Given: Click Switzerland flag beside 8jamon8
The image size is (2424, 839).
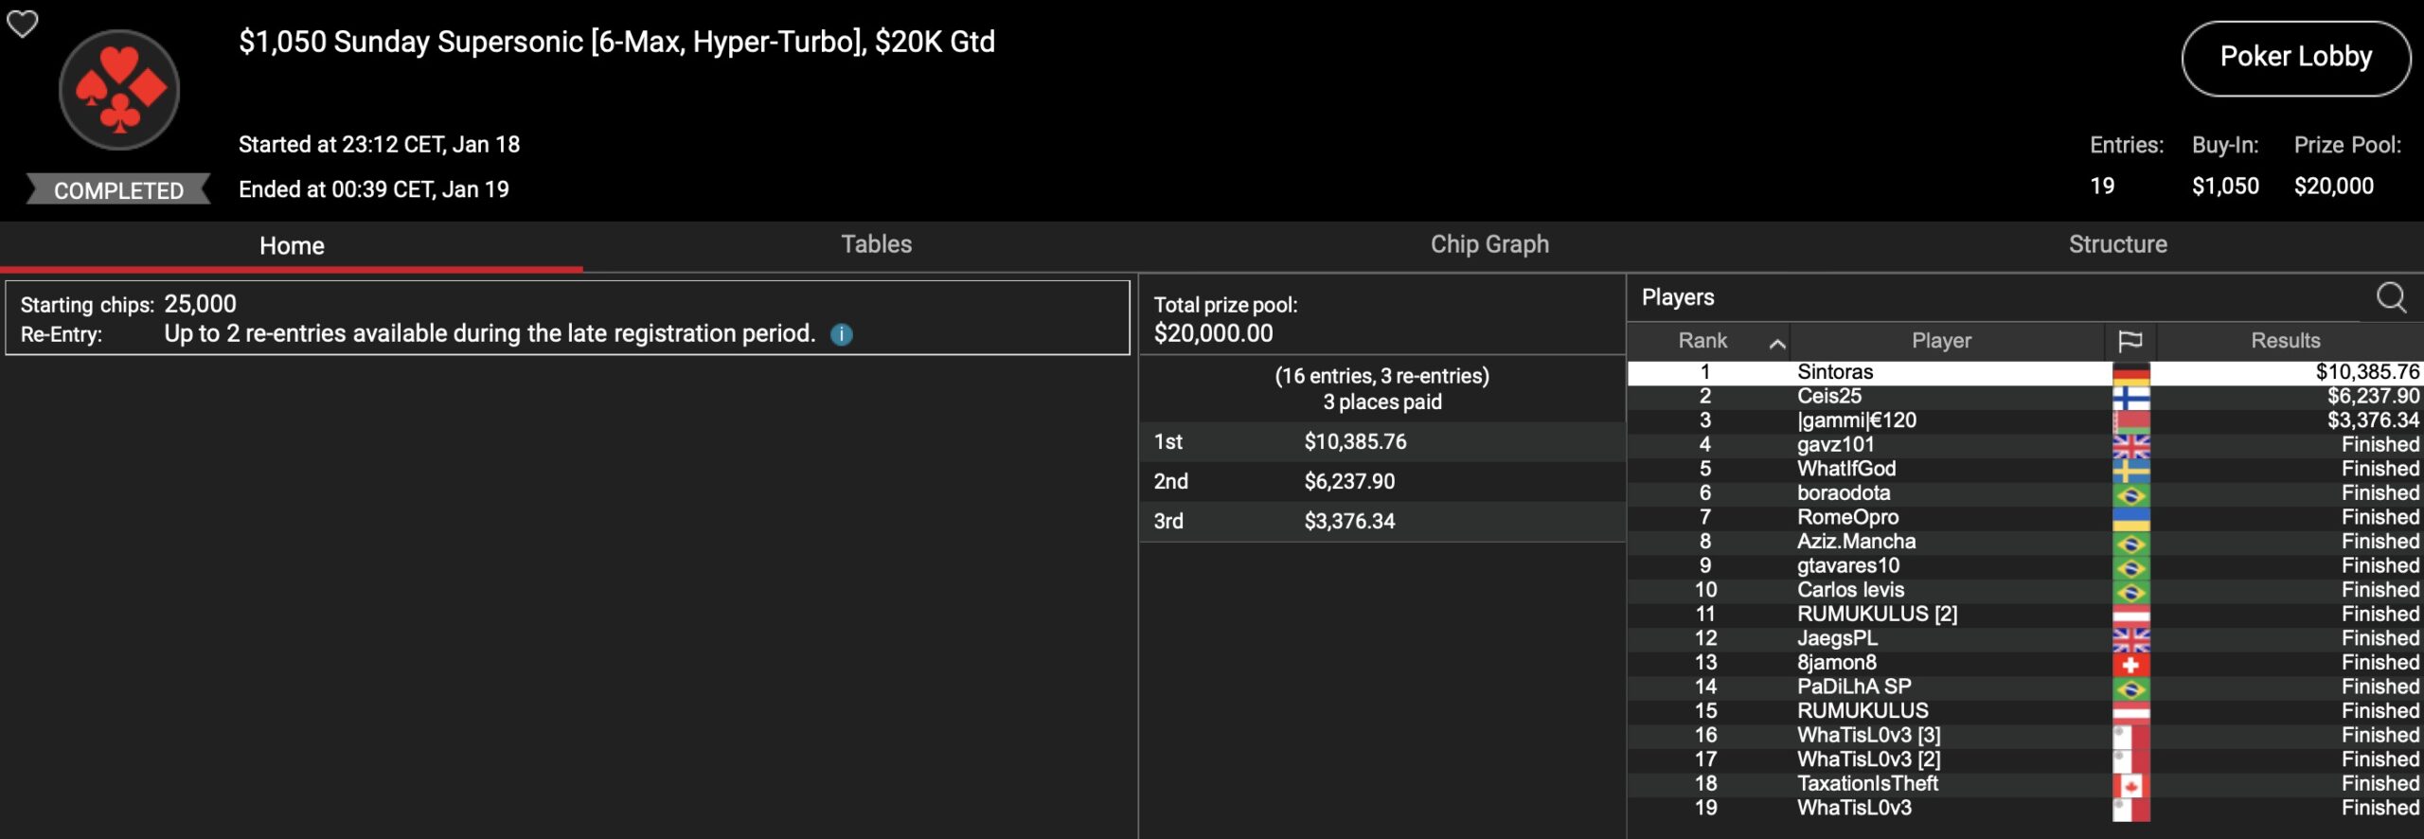Looking at the screenshot, I should tap(2130, 664).
